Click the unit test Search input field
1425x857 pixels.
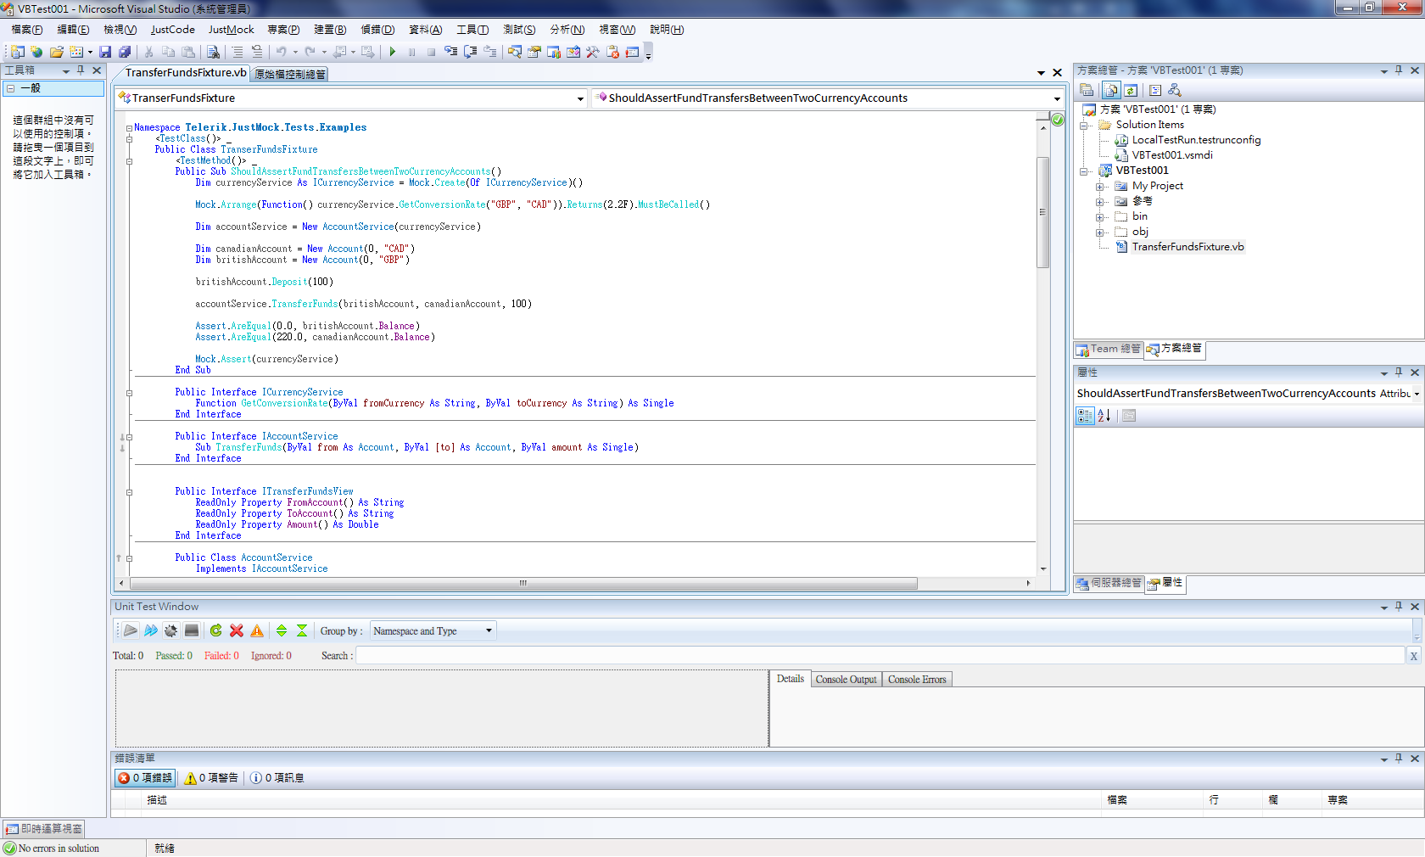coord(880,656)
